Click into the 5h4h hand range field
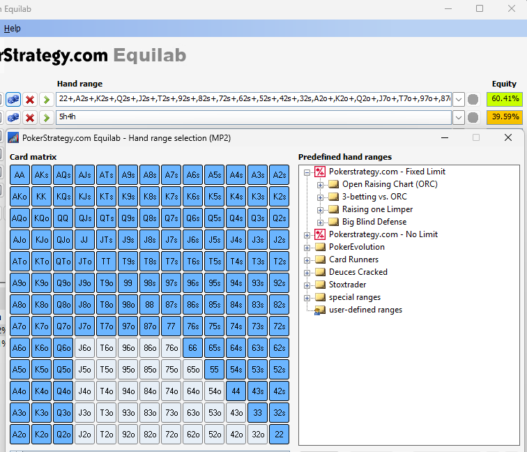Viewport: 527px width, 452px height. [254, 117]
